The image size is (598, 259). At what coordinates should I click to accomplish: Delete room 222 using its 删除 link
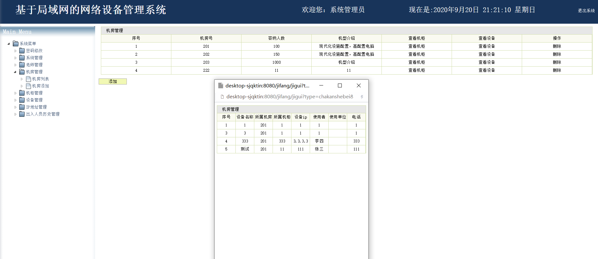(x=557, y=70)
